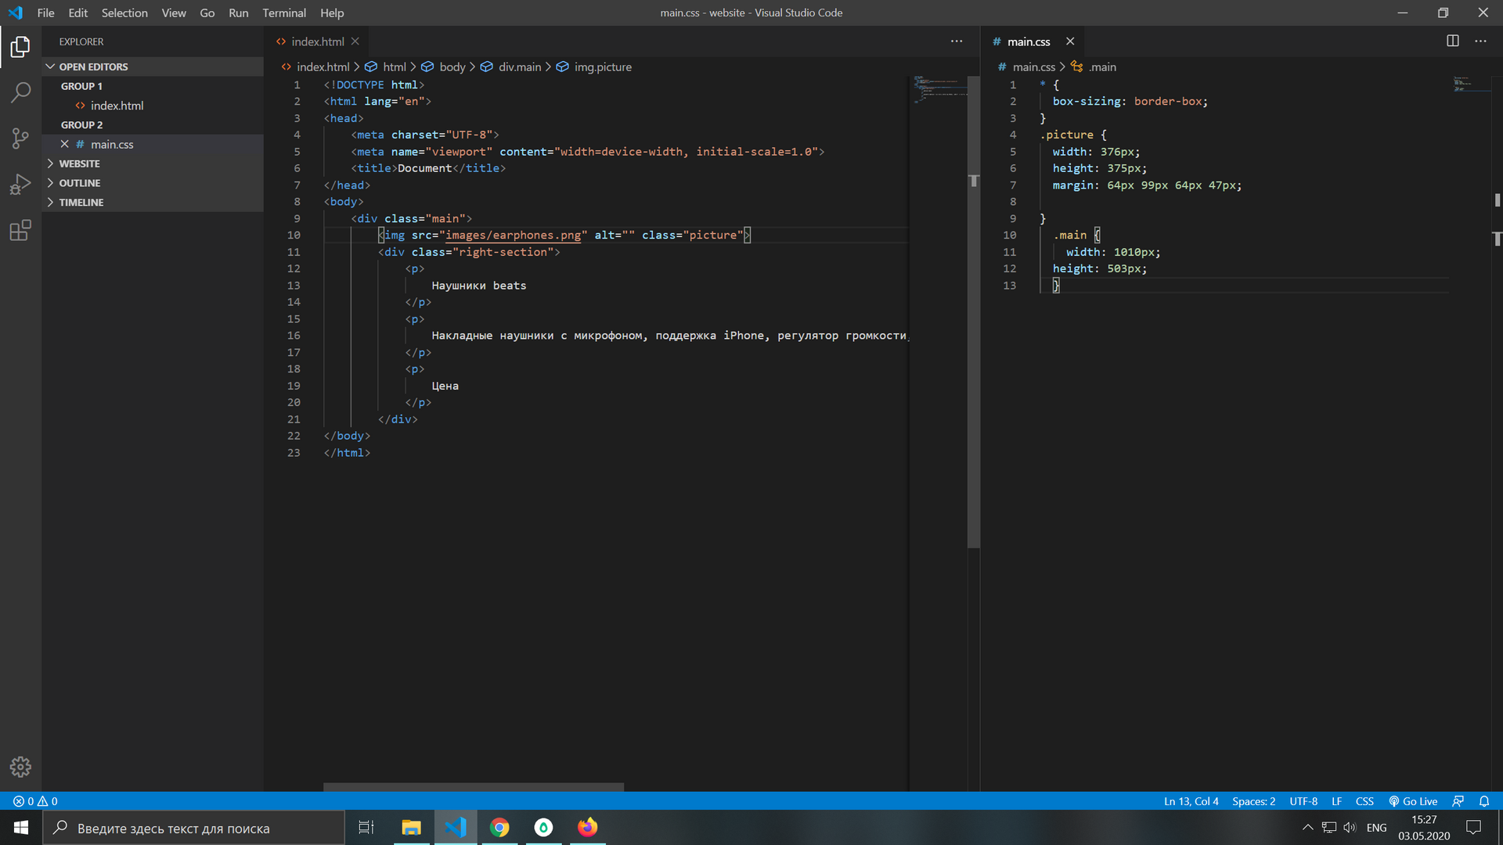Click the horizontal scrollbar in index.html editor

474,787
